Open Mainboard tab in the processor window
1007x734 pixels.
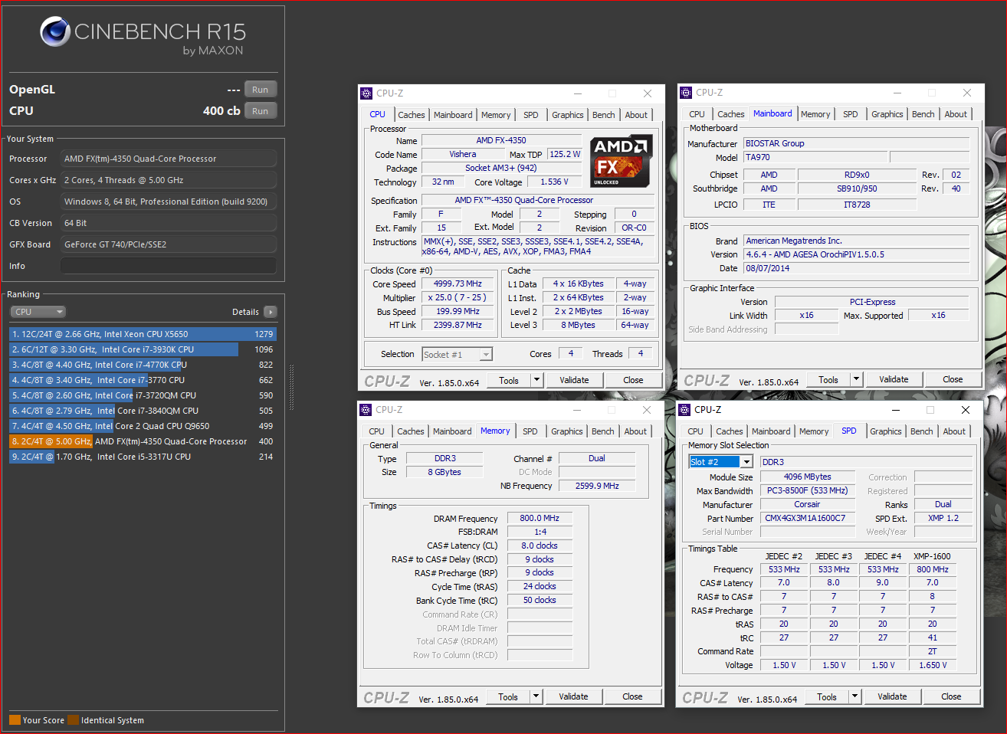[x=453, y=115]
